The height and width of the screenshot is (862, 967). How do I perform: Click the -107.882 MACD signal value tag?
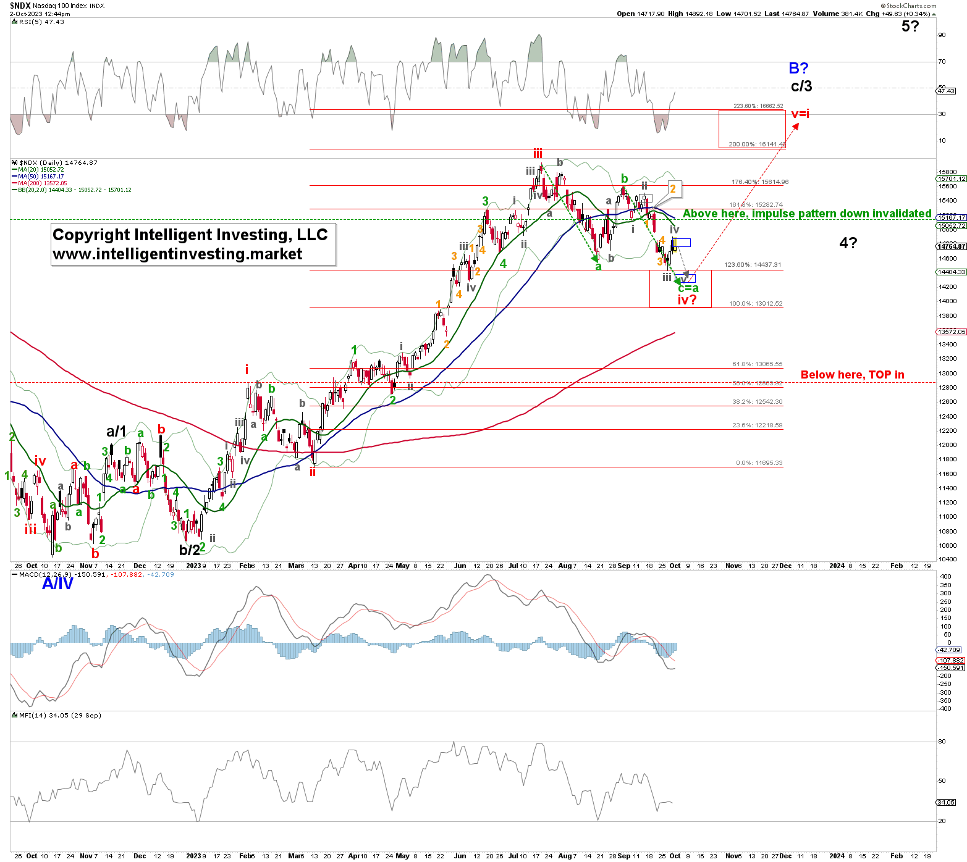951,660
